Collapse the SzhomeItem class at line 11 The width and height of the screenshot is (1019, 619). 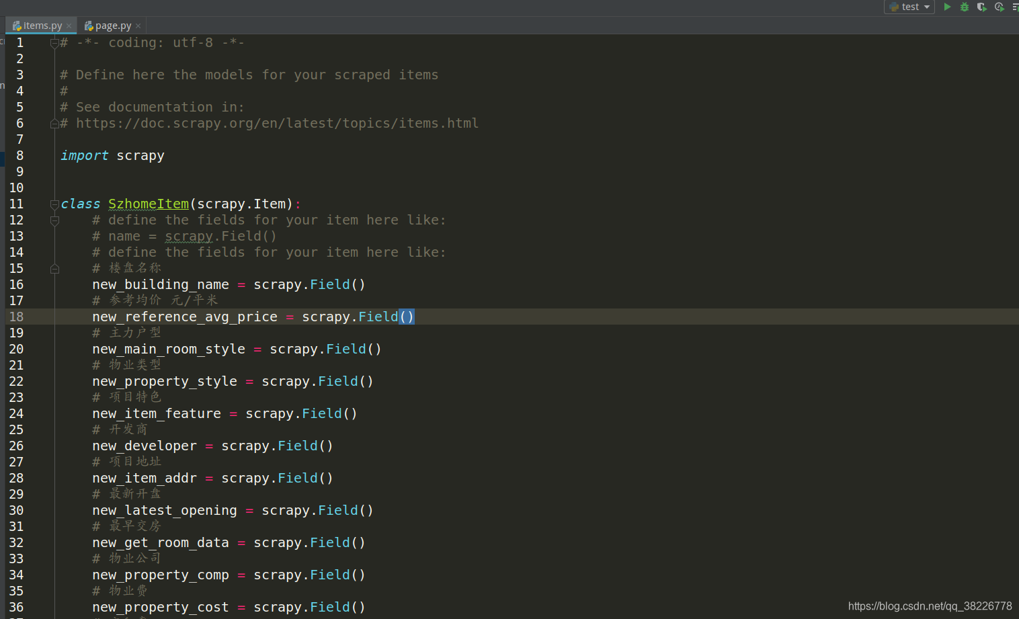(54, 204)
